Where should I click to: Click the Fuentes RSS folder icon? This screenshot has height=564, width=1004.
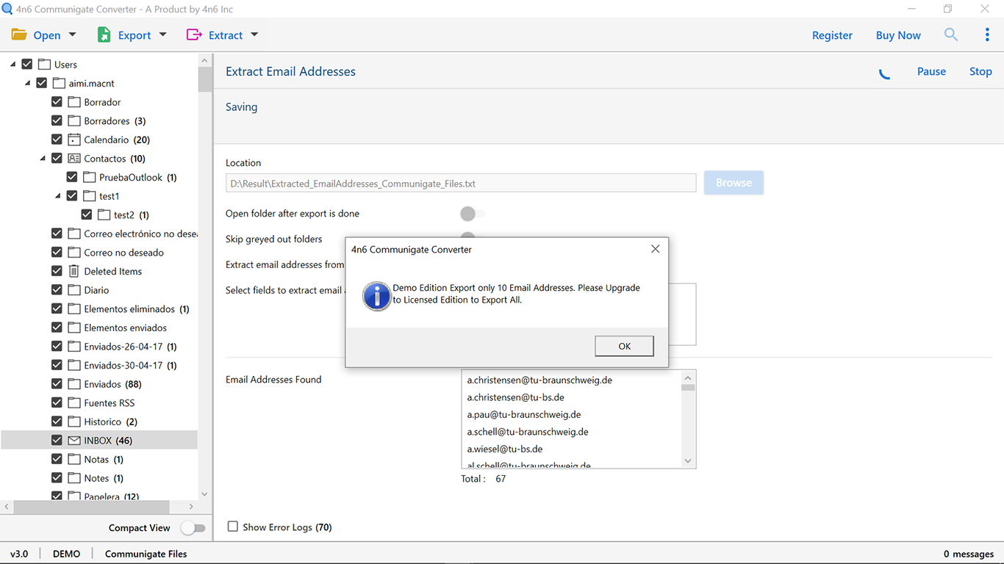74,402
